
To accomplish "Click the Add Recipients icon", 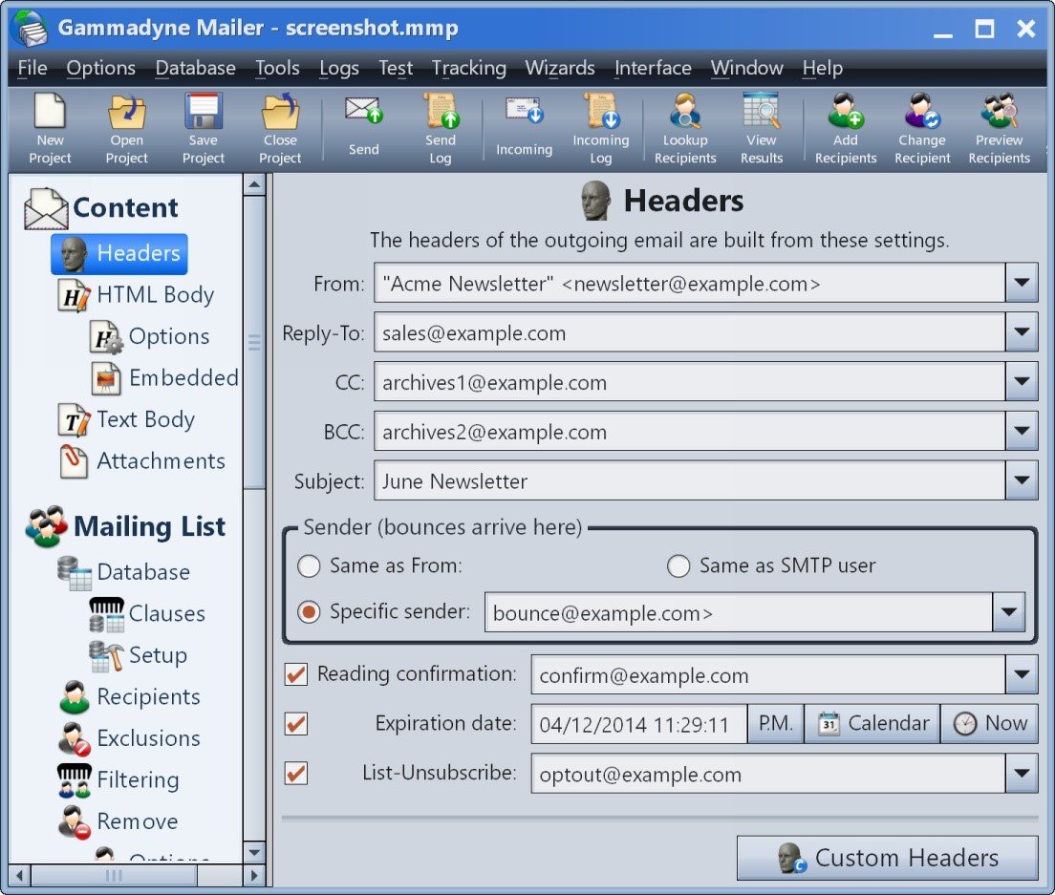I will pyautogui.click(x=846, y=129).
